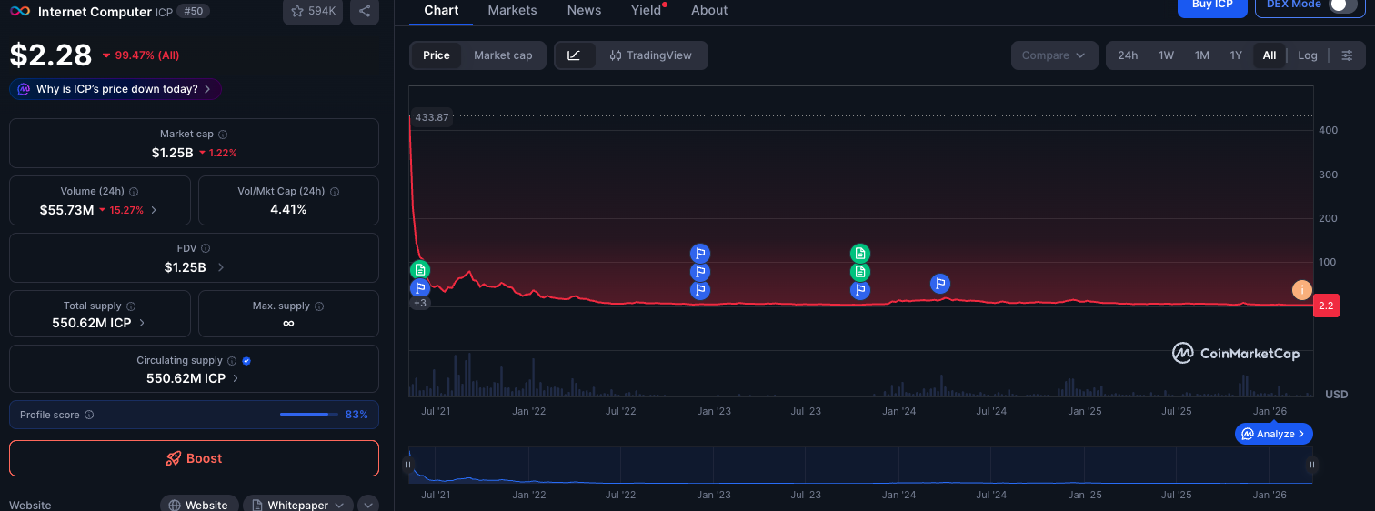Expand Total supply details chevron
The image size is (1375, 511).
(x=142, y=323)
